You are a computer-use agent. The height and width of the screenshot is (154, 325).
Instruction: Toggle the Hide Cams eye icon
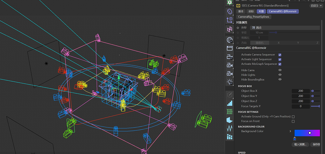280,70
